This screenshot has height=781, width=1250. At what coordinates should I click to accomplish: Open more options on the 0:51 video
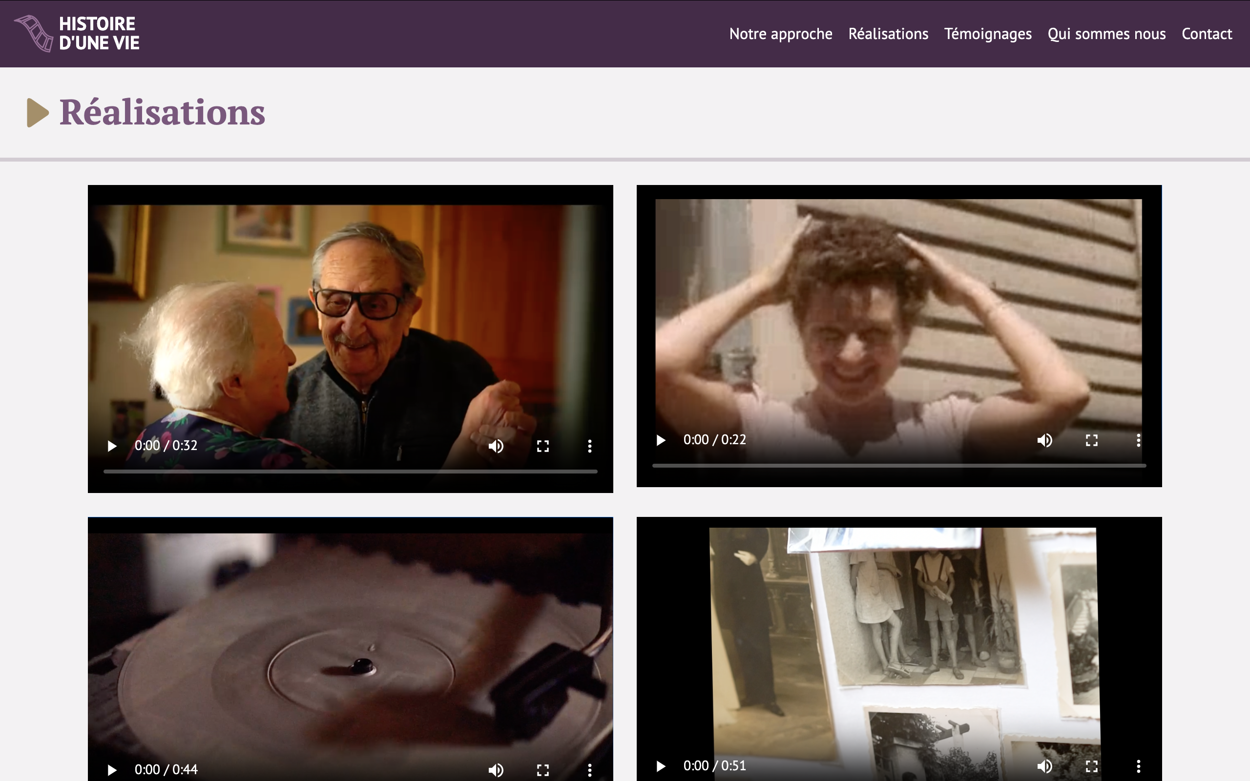click(x=1139, y=766)
